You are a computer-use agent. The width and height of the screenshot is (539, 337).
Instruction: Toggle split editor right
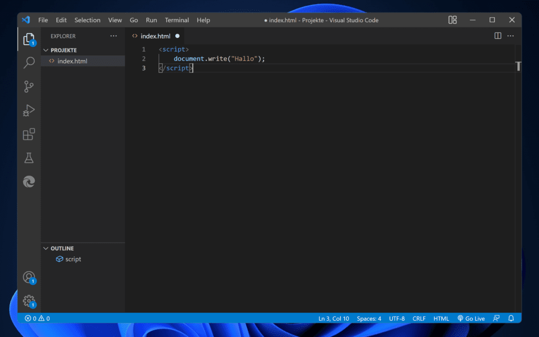(x=497, y=36)
